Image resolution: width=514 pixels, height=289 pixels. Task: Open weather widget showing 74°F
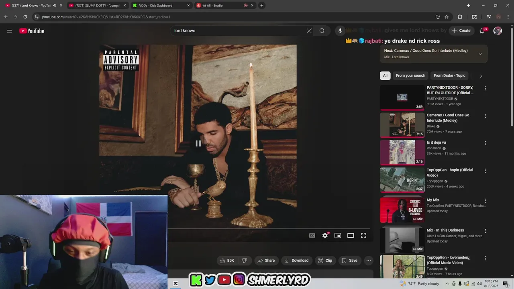click(x=420, y=284)
